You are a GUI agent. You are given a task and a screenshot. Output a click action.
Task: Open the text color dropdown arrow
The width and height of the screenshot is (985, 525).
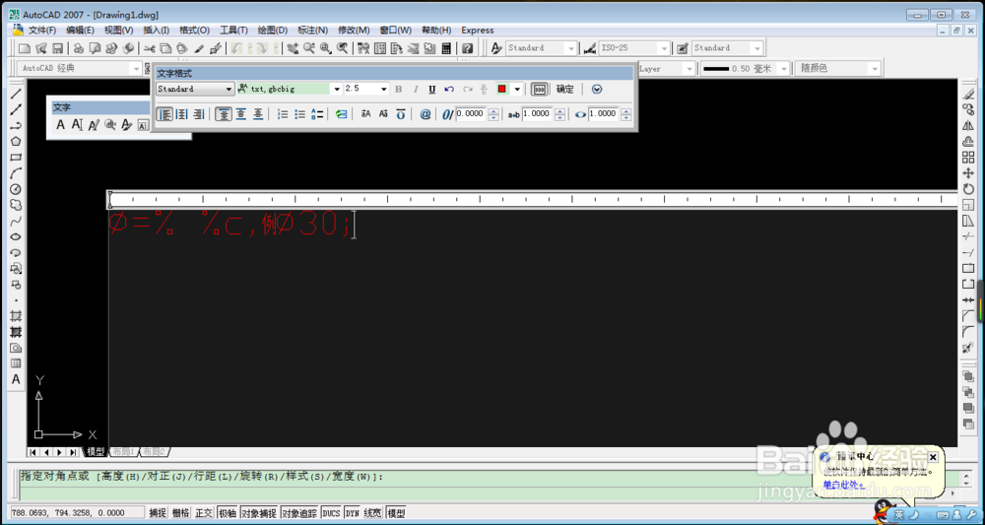click(x=517, y=90)
